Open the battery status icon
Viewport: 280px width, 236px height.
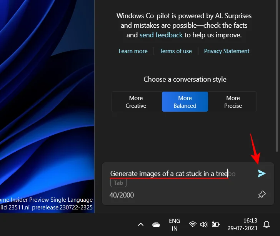tap(215, 224)
